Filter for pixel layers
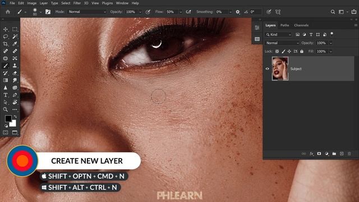 pos(297,34)
